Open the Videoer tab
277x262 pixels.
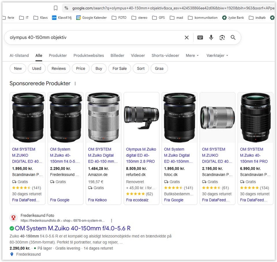tap(138, 55)
